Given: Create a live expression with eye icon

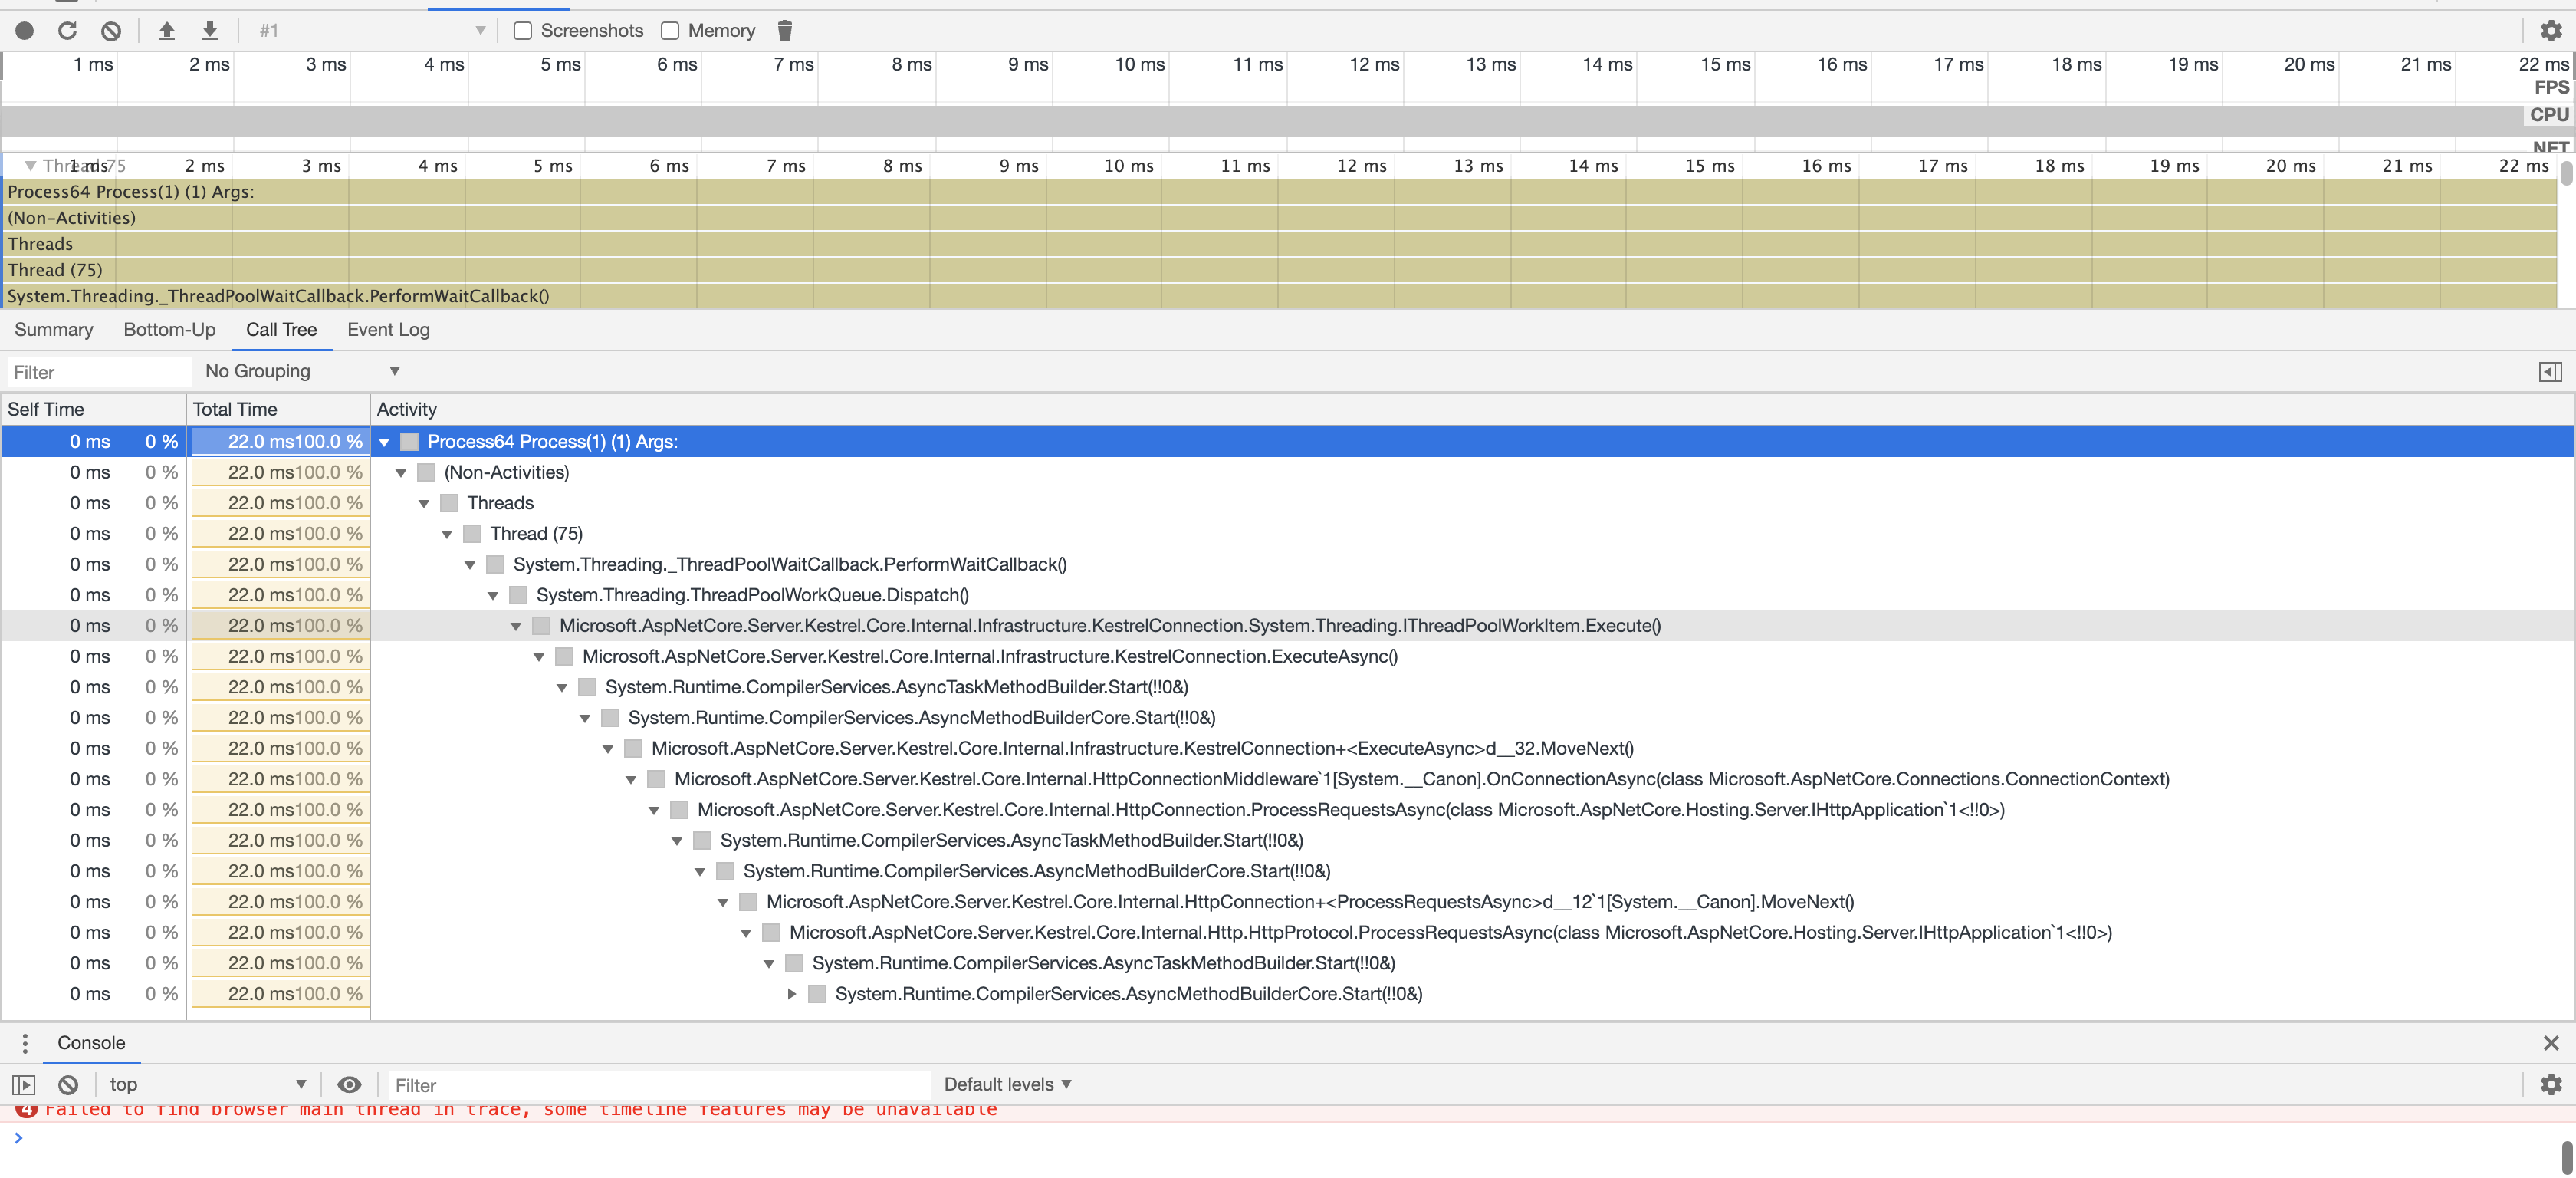Looking at the screenshot, I should [x=349, y=1085].
